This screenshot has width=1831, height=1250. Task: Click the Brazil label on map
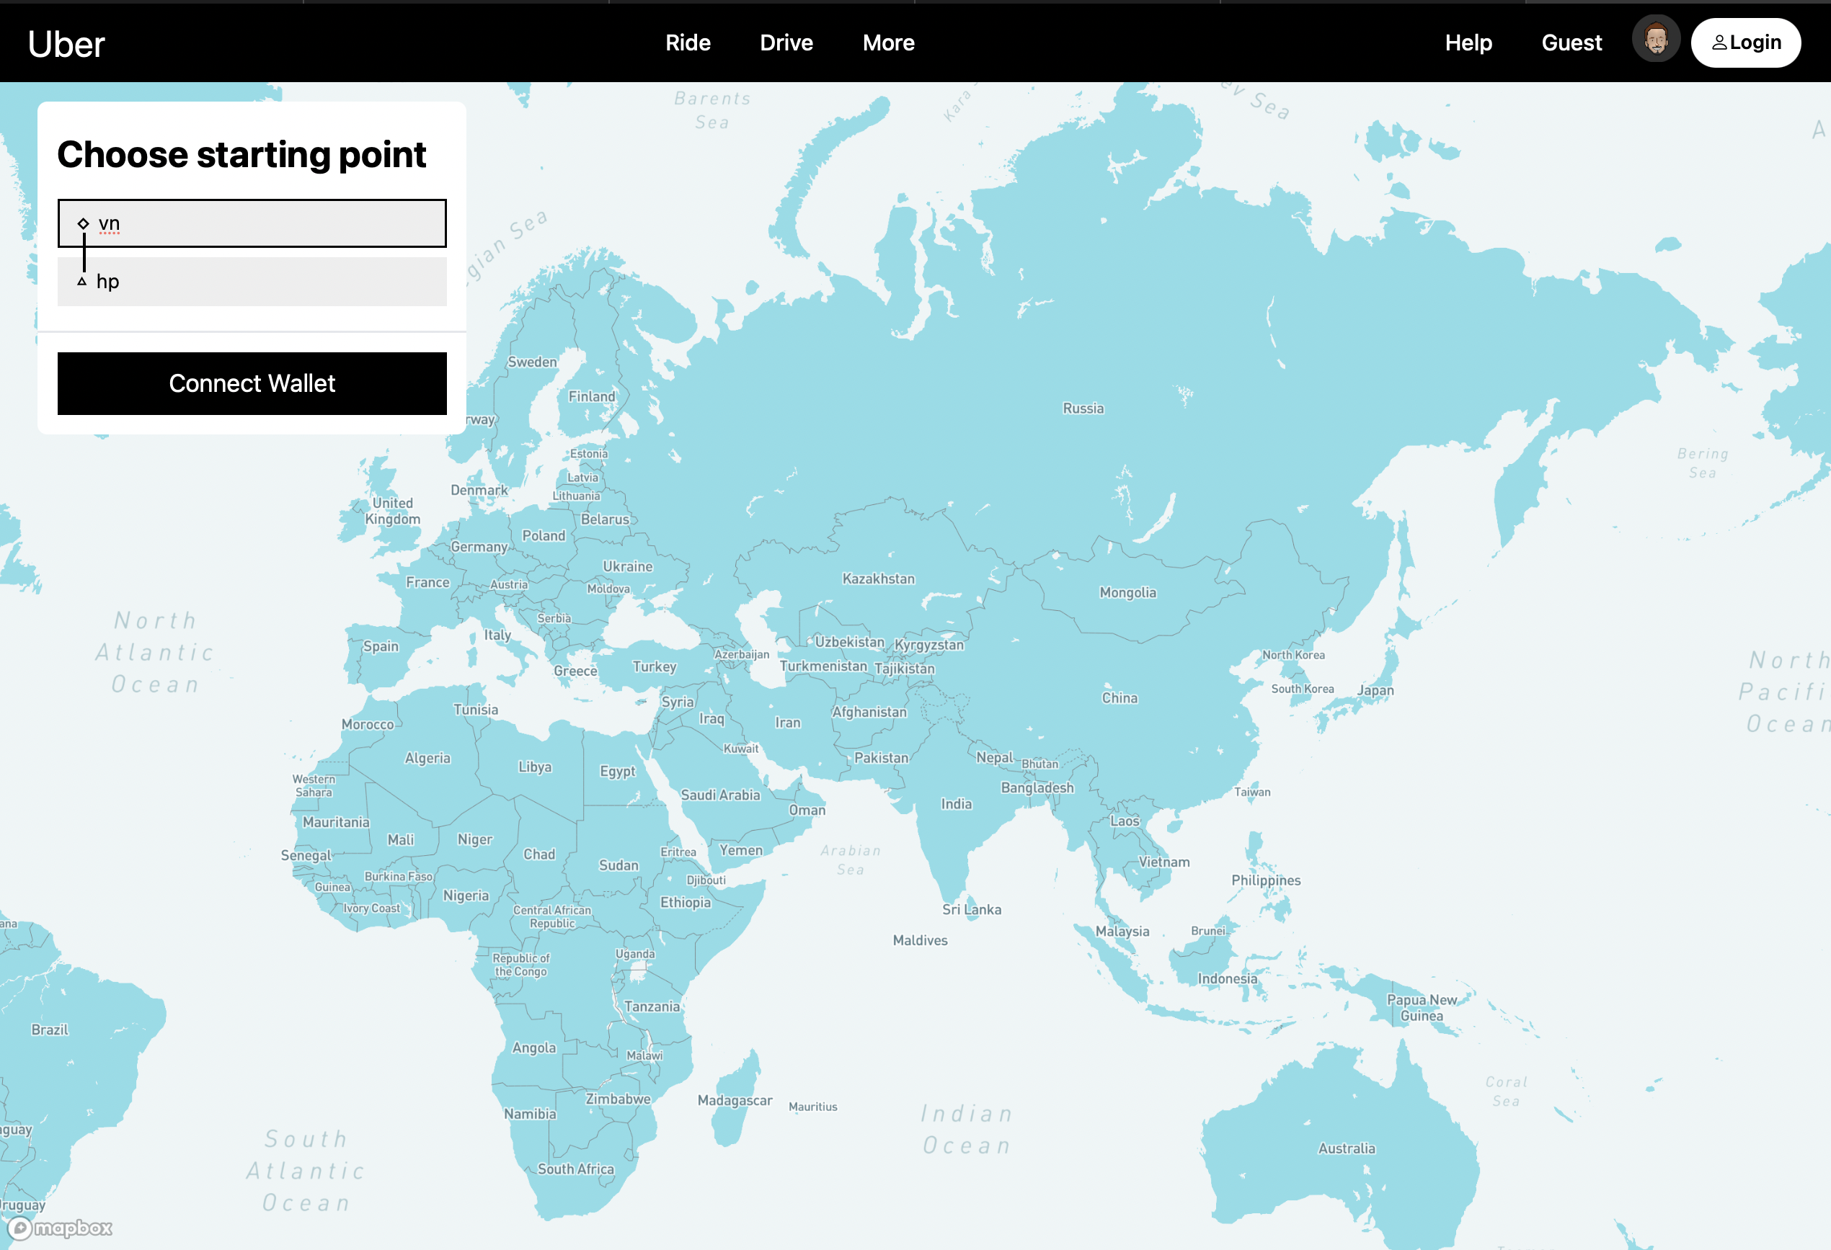pyautogui.click(x=50, y=1030)
